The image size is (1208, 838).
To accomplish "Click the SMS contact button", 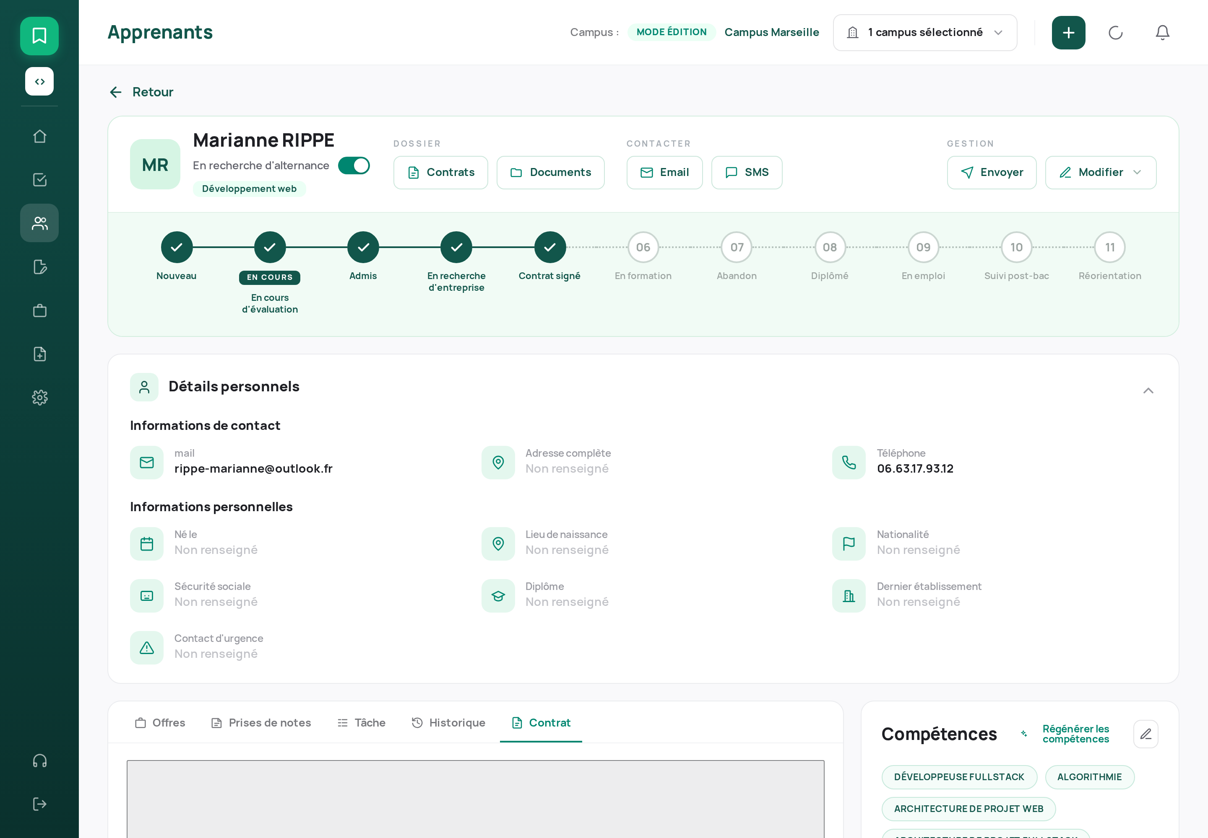I will click(747, 172).
